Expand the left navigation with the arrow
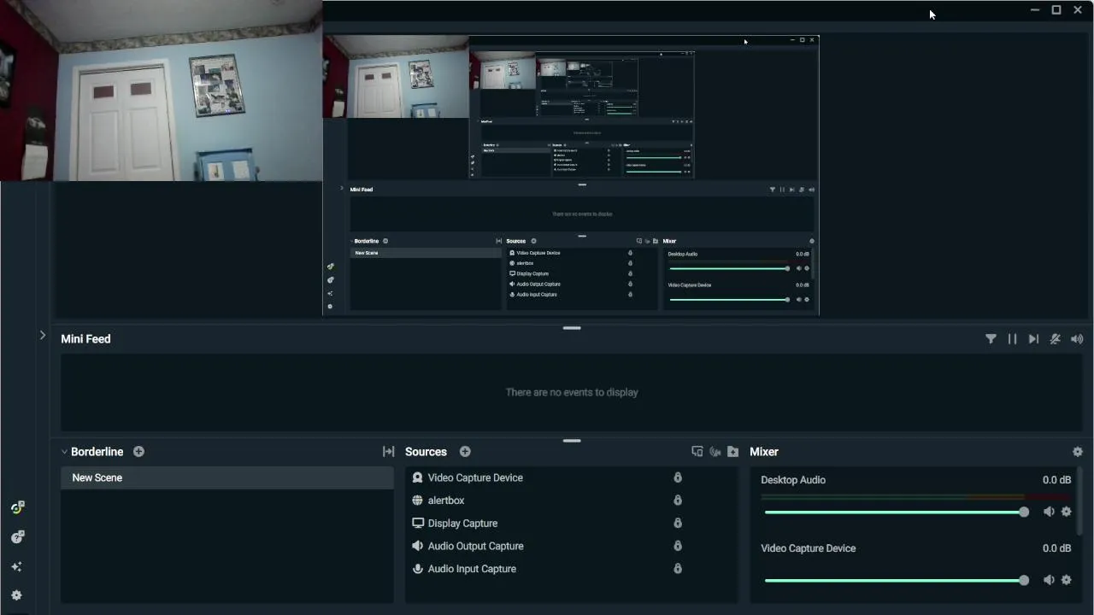The width and height of the screenshot is (1094, 615). pos(43,336)
